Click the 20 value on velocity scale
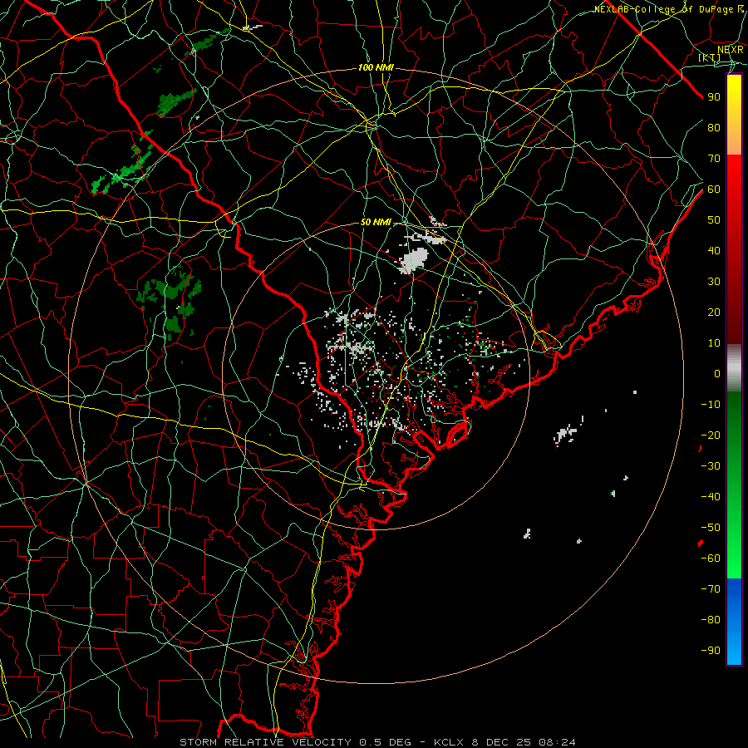Image resolution: width=748 pixels, height=748 pixels. pos(714,312)
